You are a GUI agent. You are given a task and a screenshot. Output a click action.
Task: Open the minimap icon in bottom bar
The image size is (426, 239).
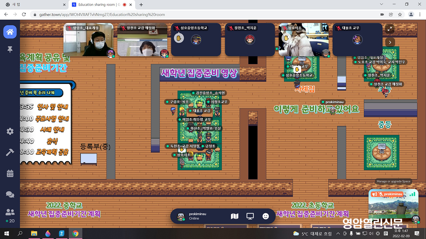coord(235,216)
